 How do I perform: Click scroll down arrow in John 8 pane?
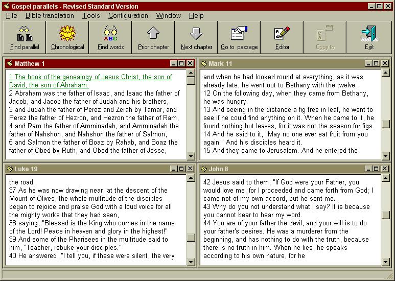[x=386, y=262]
